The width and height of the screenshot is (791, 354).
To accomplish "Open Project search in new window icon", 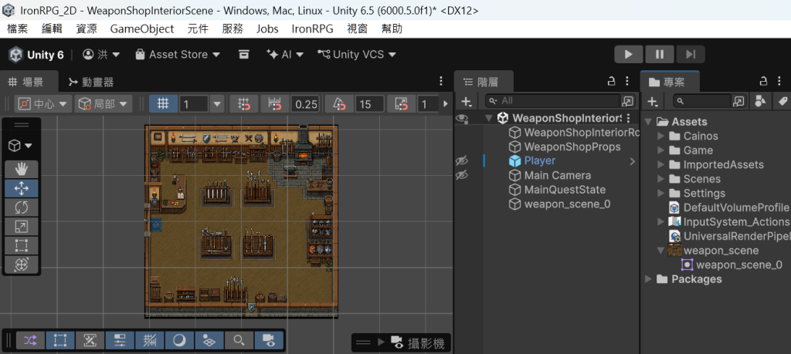I will coord(738,101).
